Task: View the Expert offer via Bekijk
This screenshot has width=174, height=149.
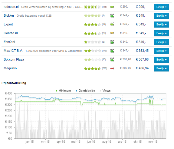Action: pyautogui.click(x=161, y=25)
